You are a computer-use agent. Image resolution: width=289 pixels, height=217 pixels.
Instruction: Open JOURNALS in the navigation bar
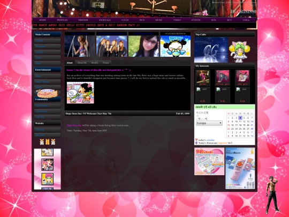(104, 20)
